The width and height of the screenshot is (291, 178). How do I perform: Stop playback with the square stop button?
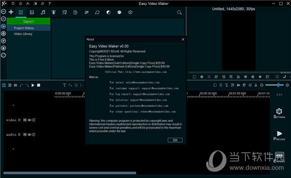click(39, 85)
